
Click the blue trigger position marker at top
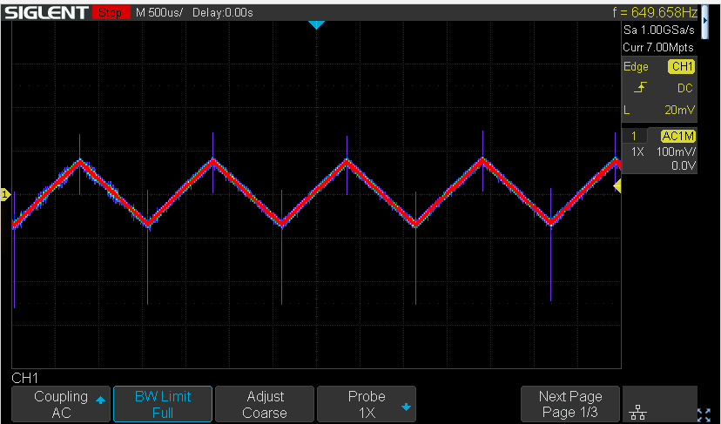click(x=316, y=25)
